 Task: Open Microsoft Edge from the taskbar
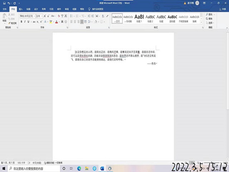tap(79, 168)
